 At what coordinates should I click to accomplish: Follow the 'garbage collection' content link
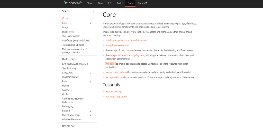114,77
